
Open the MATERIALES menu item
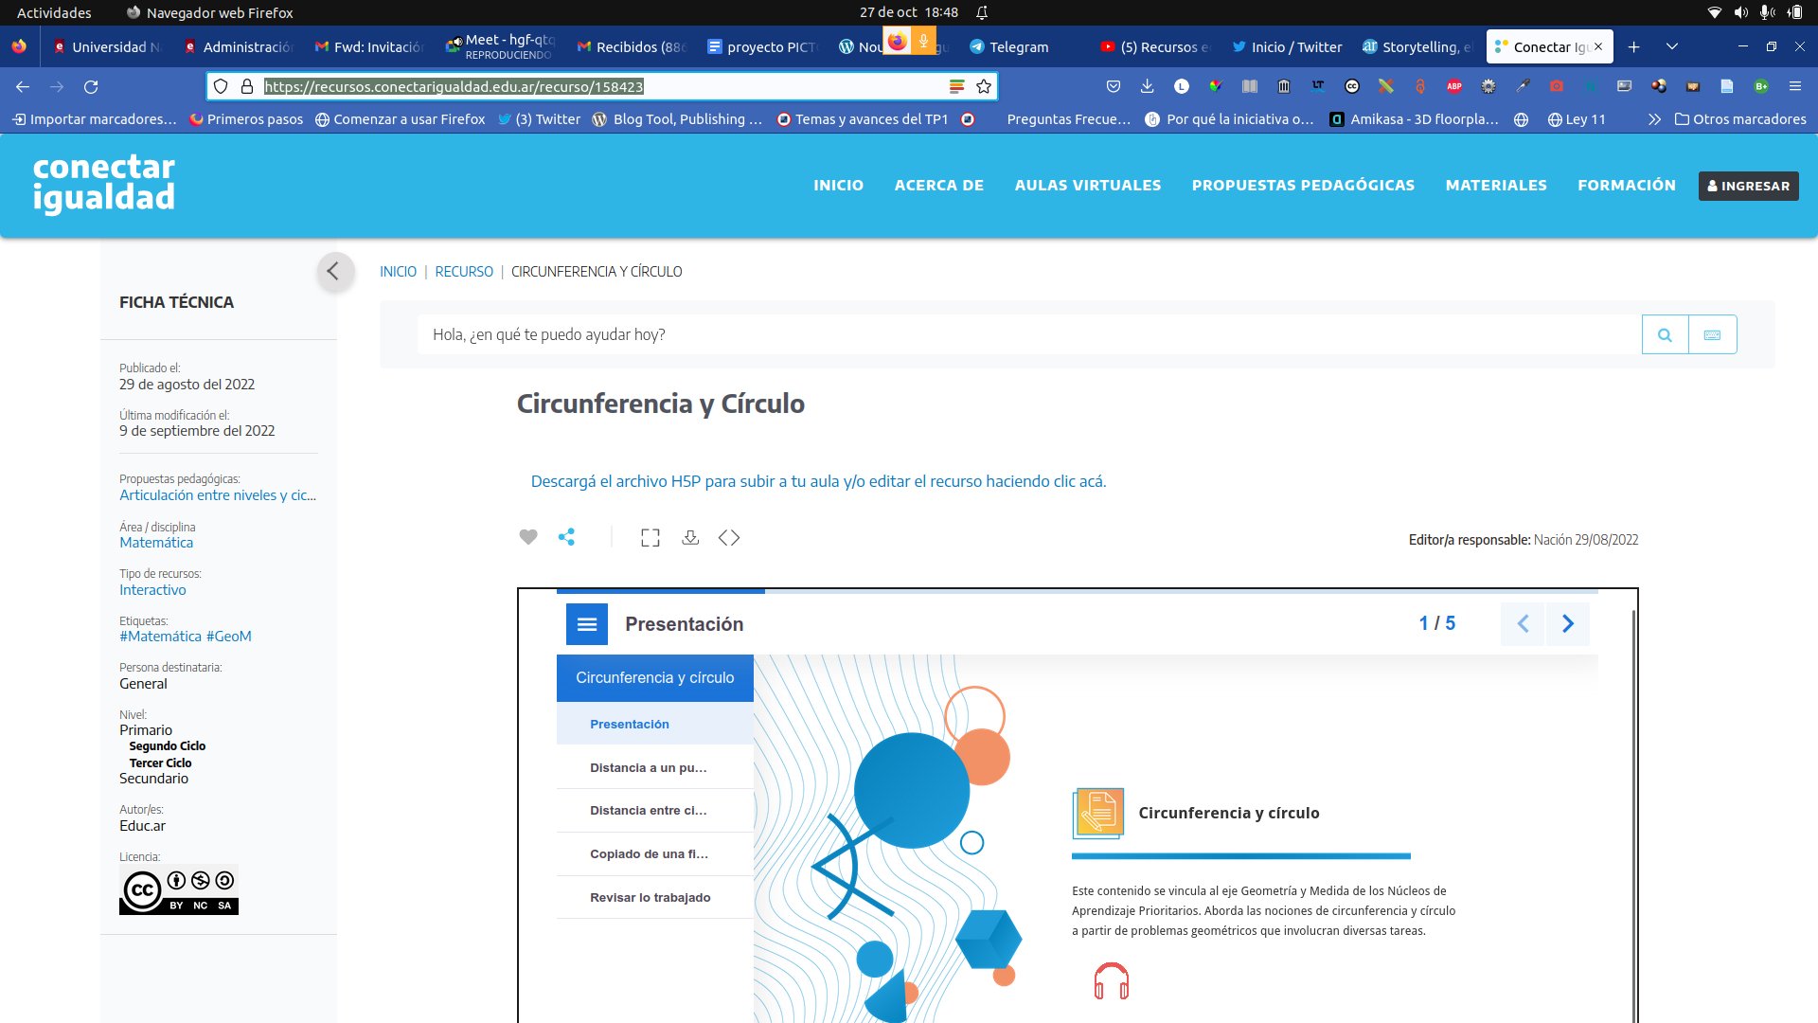1495,185
